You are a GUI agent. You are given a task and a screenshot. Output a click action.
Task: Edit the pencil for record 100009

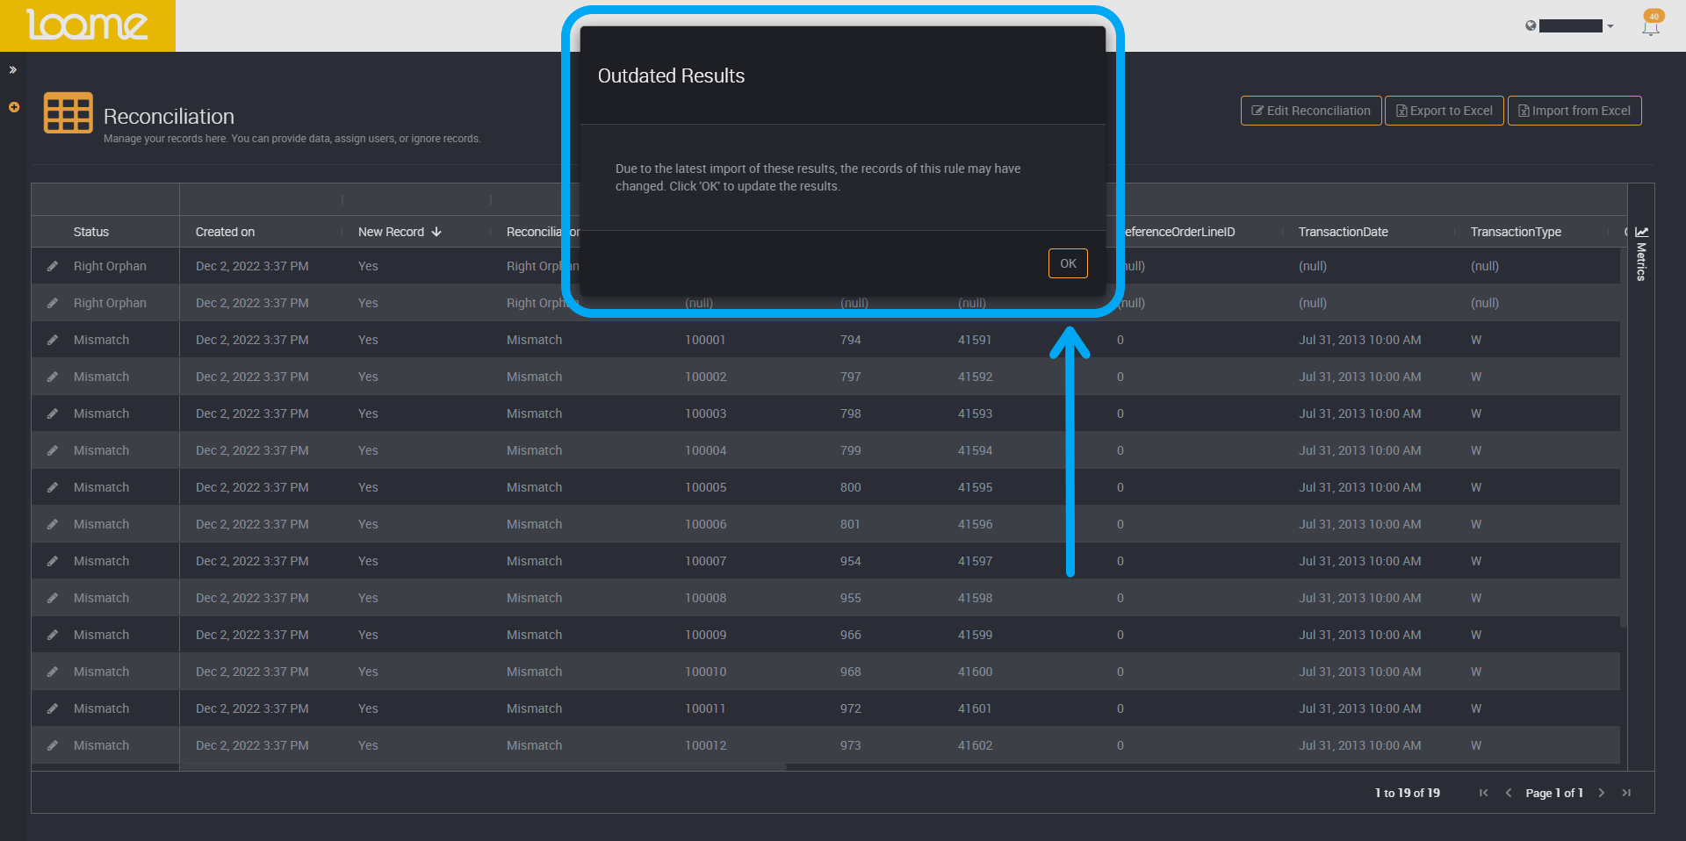tap(53, 635)
